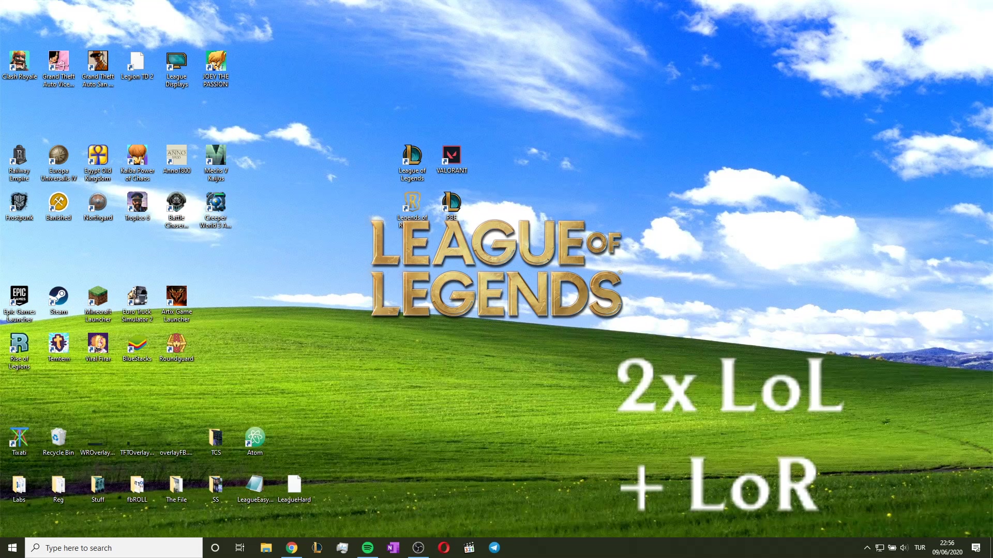Show hidden system tray icons

(867, 548)
